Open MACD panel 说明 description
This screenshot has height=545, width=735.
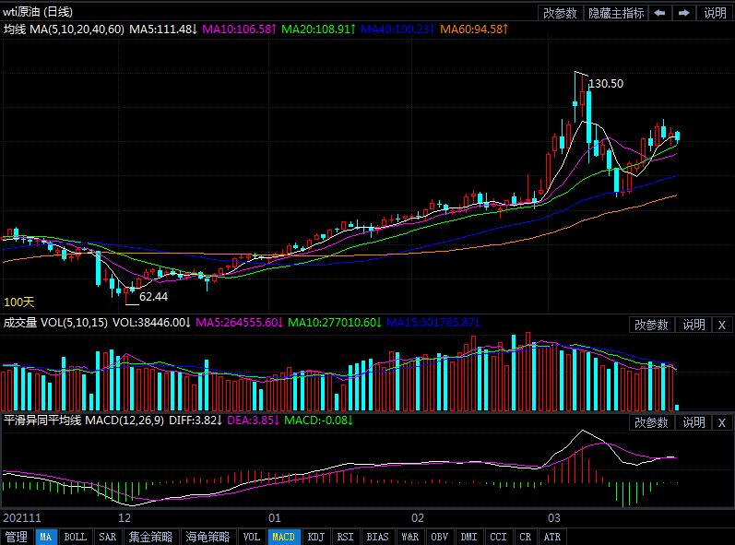pos(694,422)
